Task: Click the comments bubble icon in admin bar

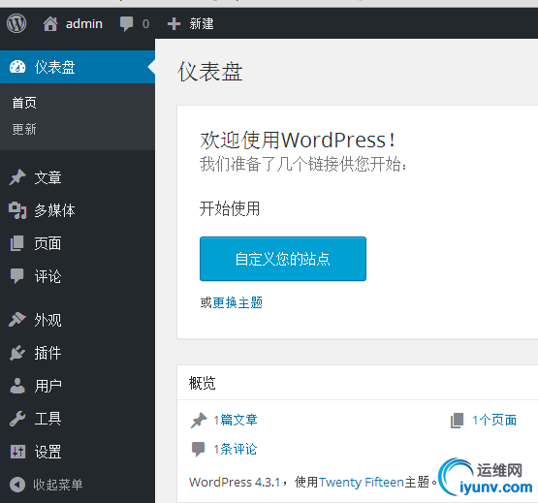Action: click(126, 24)
